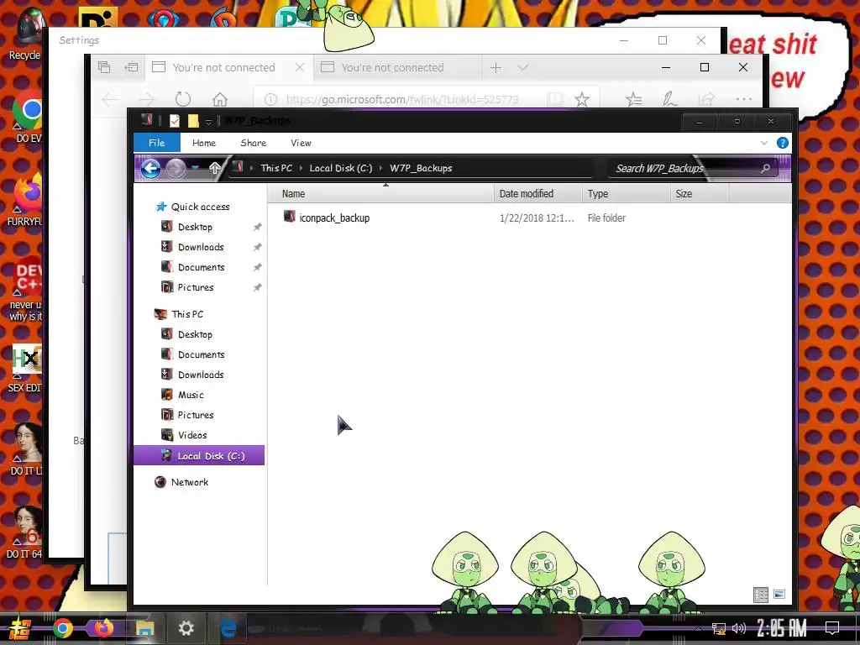Screen dimensions: 860x645
Task: Click This PC in address breadcrumb
Action: (x=276, y=168)
